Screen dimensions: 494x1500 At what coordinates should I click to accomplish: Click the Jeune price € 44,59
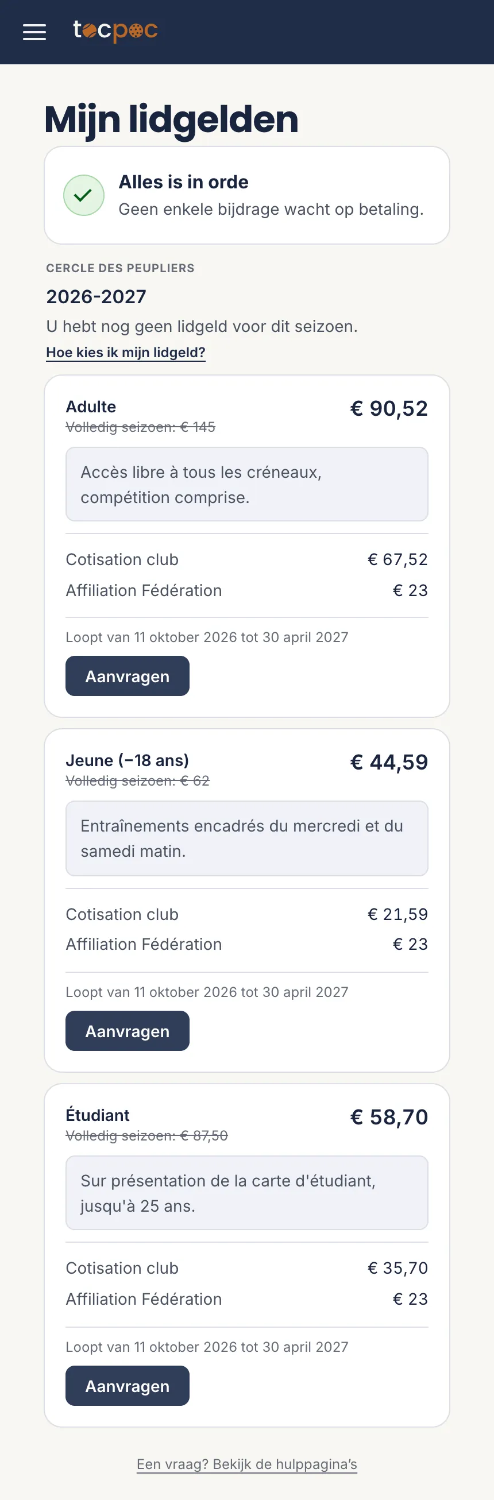(x=388, y=761)
